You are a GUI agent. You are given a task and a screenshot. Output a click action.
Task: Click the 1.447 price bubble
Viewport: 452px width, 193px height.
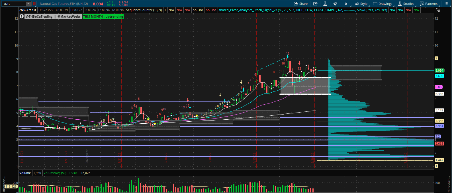click(439, 160)
